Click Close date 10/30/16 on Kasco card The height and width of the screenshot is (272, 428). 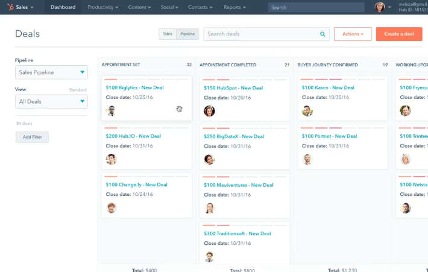(326, 98)
